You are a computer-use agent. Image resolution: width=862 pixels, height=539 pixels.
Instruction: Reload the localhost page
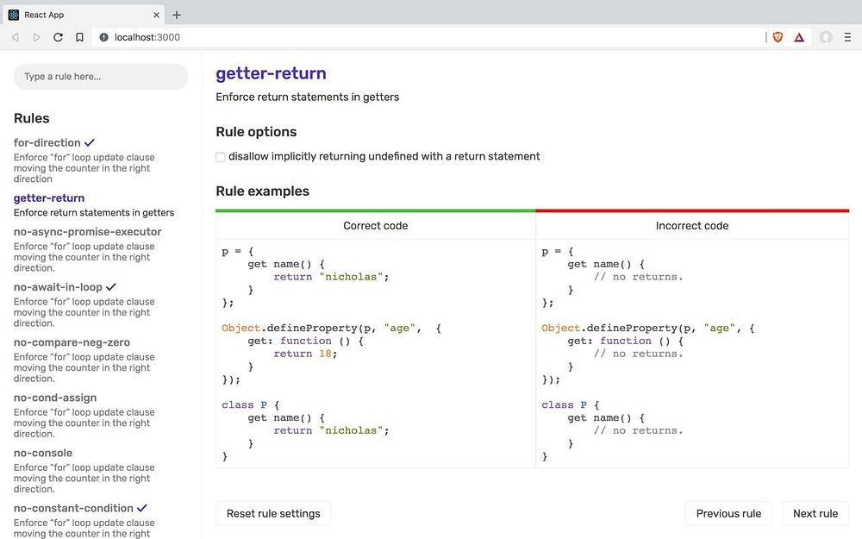[x=58, y=37]
